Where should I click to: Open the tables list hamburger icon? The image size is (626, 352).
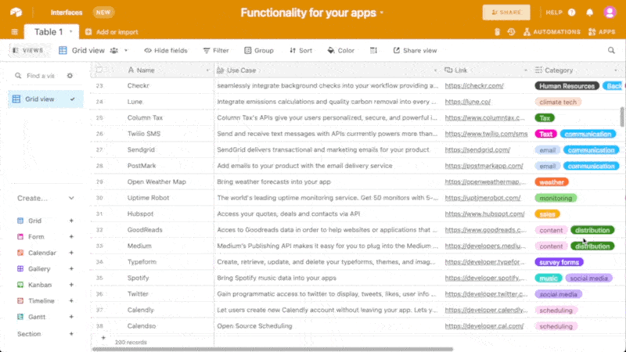15,32
